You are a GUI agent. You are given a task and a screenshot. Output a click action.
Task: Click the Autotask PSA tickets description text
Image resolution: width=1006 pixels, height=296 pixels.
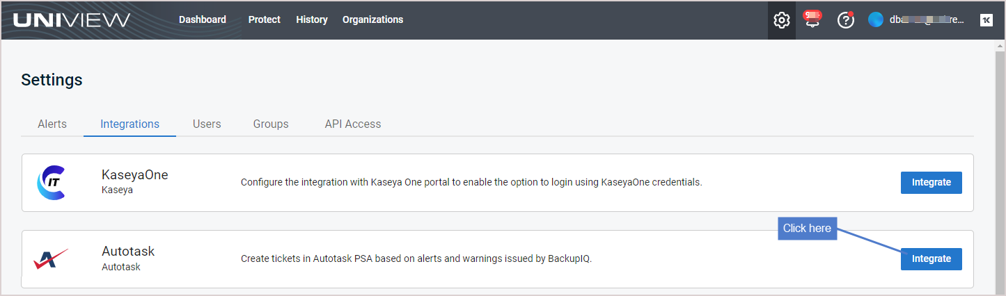point(416,259)
